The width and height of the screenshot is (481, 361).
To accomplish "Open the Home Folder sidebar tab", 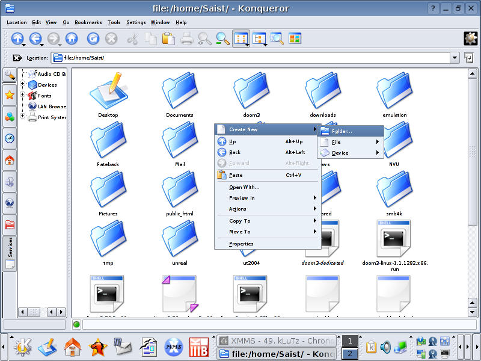I will point(10,160).
